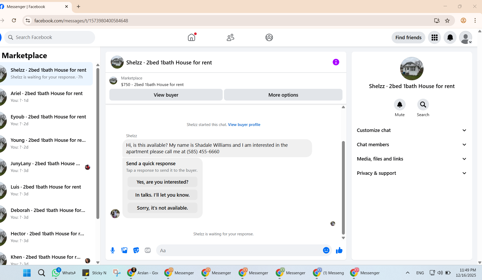Follow the View buyer profile link
Viewport: 482px width, 280px height.
(244, 125)
